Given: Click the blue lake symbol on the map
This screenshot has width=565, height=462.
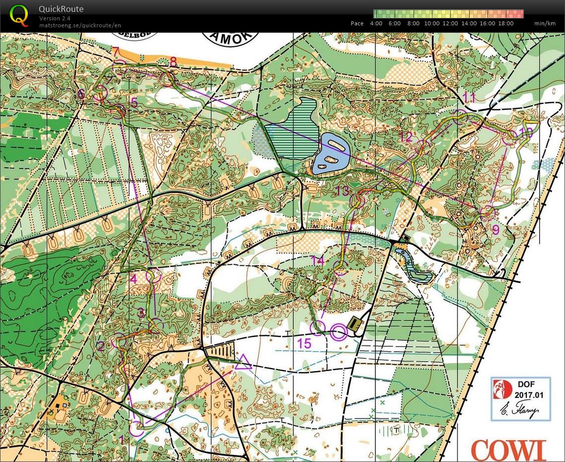Looking at the screenshot, I should click(x=331, y=154).
